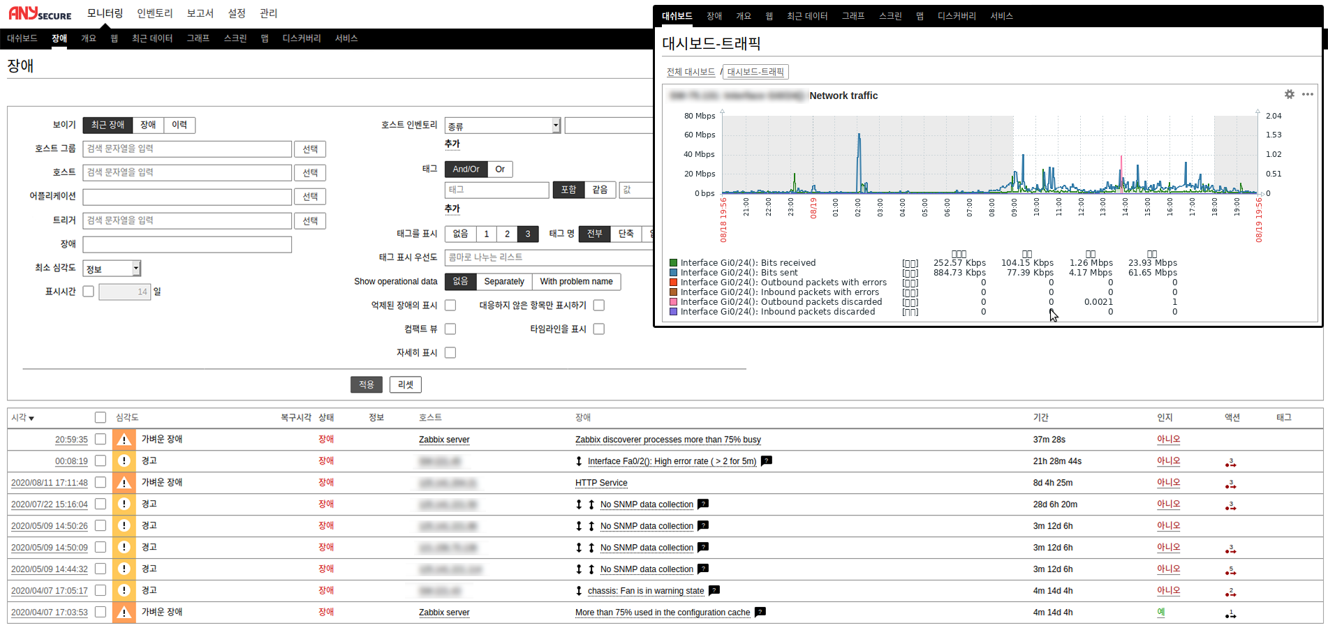Toggle the 컴팩트 뷰 checkbox

(x=450, y=329)
